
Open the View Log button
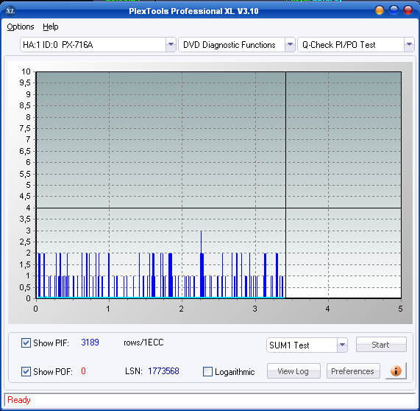point(293,371)
